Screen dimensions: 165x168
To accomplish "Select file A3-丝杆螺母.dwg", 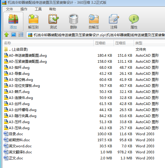I will pyautogui.click(x=23, y=110).
